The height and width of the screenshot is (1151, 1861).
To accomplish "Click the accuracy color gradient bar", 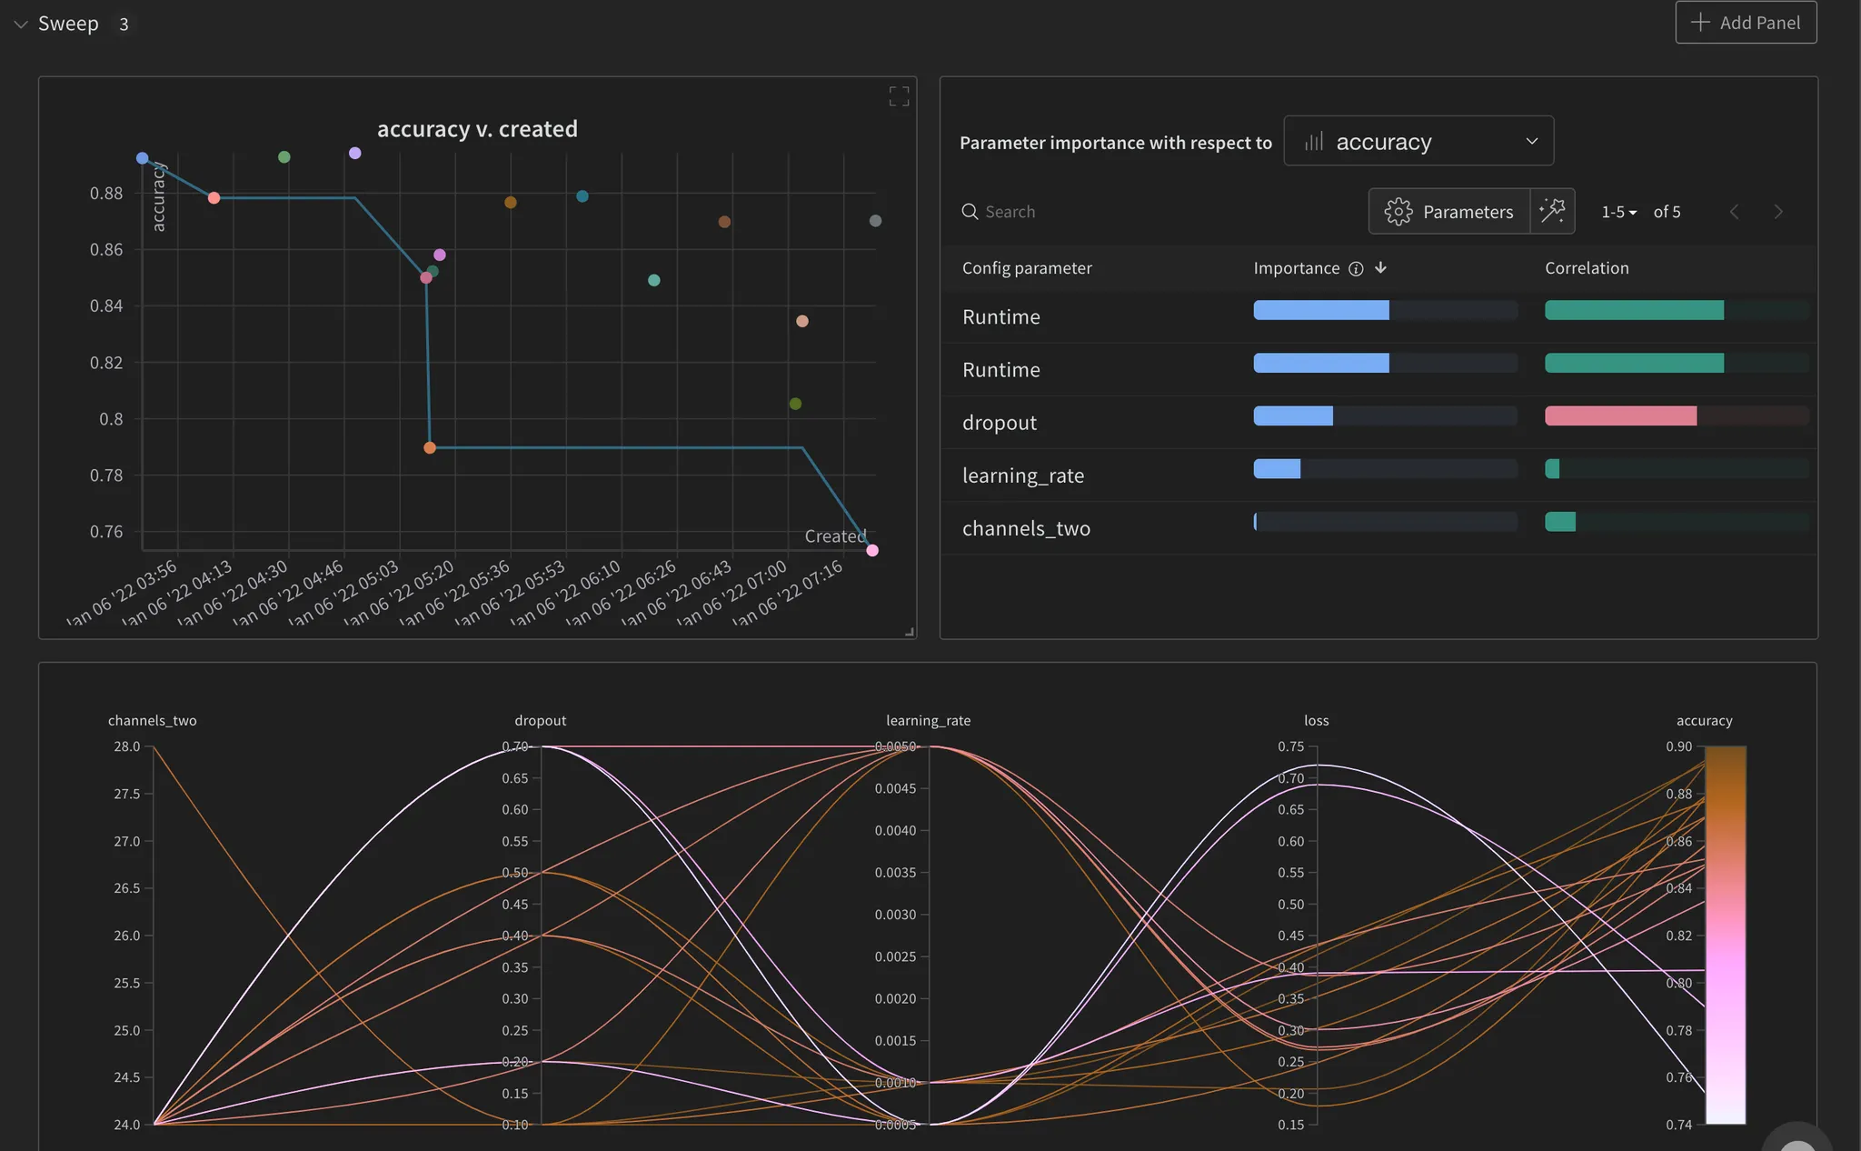I will pos(1725,935).
